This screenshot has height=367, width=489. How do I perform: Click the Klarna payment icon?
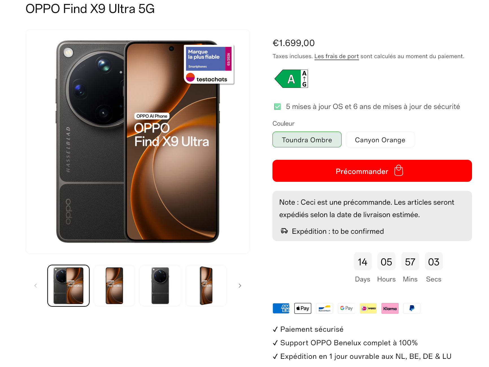[x=390, y=308]
